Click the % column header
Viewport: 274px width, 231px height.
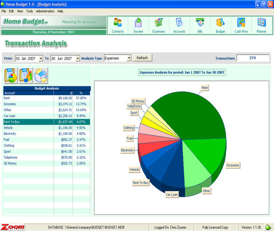(81, 93)
